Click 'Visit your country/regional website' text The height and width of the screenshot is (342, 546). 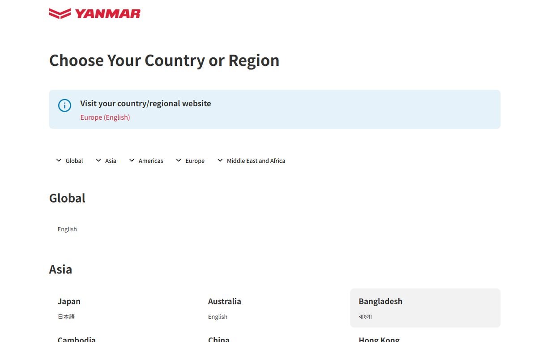(145, 104)
